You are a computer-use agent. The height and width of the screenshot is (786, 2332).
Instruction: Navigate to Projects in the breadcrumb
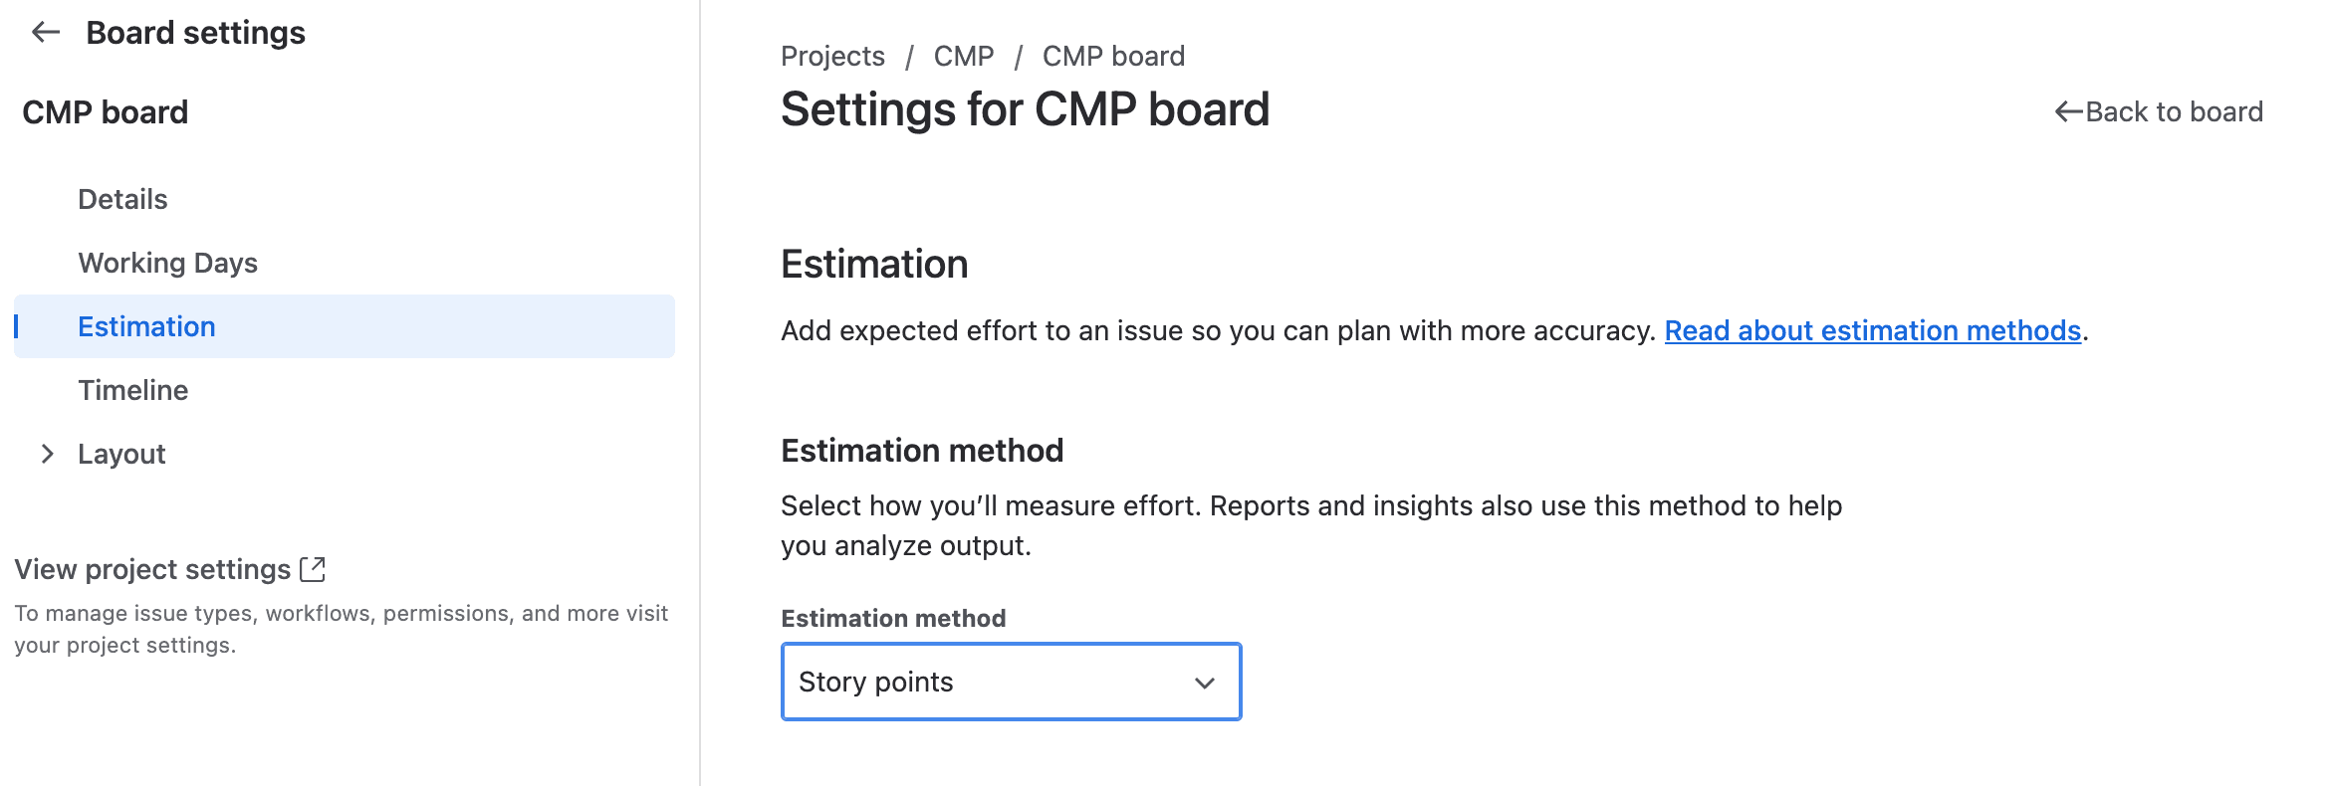coord(832,56)
